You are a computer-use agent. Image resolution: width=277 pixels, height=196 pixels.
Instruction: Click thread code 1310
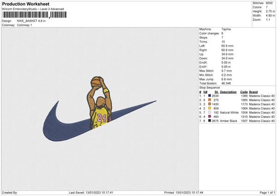coord(245,117)
